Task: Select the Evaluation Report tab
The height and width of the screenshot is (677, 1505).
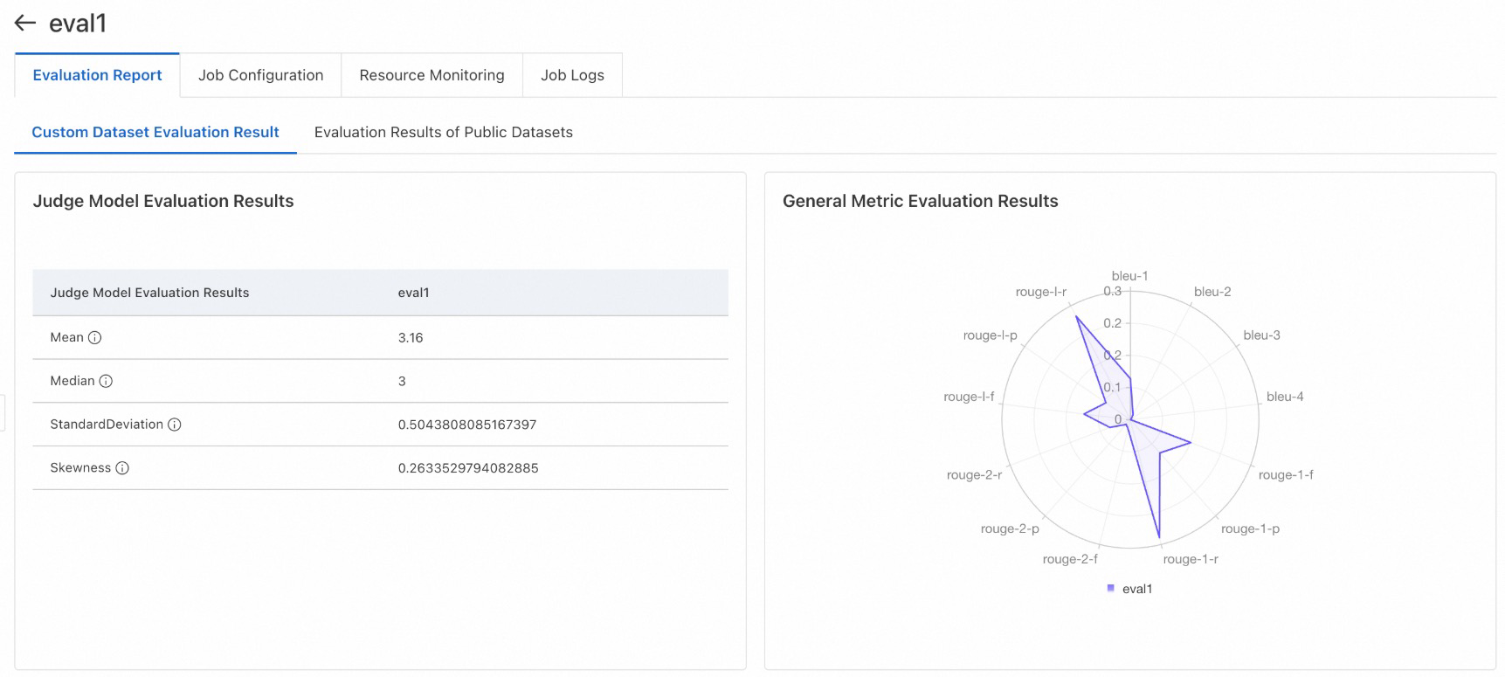Action: [97, 75]
